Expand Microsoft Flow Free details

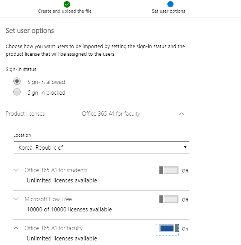(16, 199)
